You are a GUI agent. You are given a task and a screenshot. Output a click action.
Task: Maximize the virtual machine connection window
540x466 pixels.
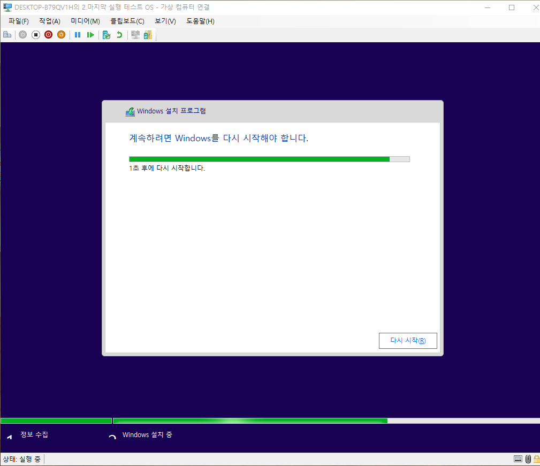pyautogui.click(x=512, y=7)
